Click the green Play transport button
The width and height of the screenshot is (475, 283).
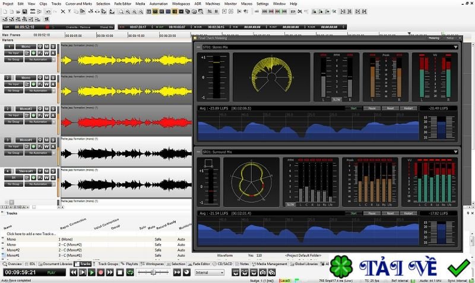click(x=91, y=272)
